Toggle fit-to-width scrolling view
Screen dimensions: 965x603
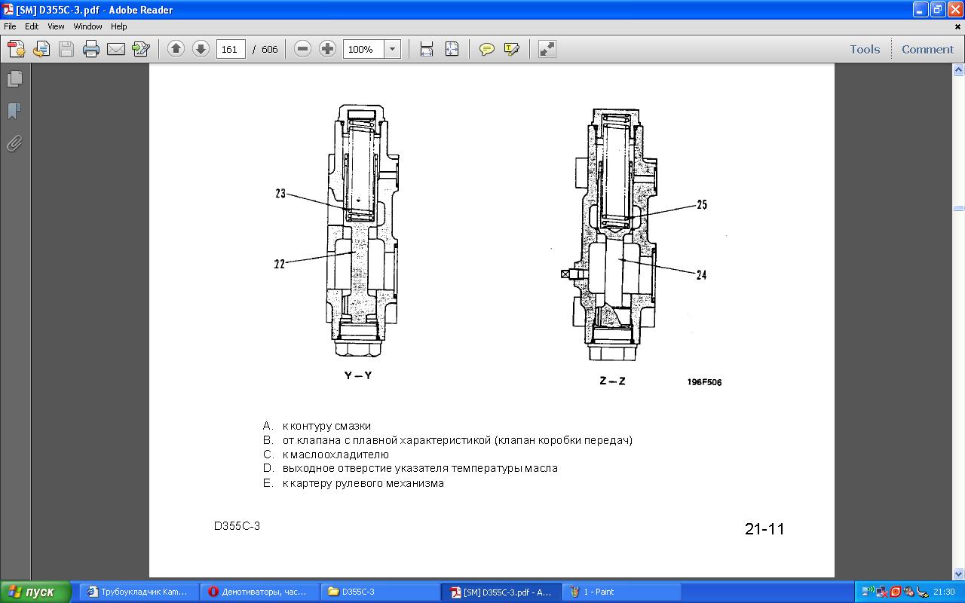(427, 49)
